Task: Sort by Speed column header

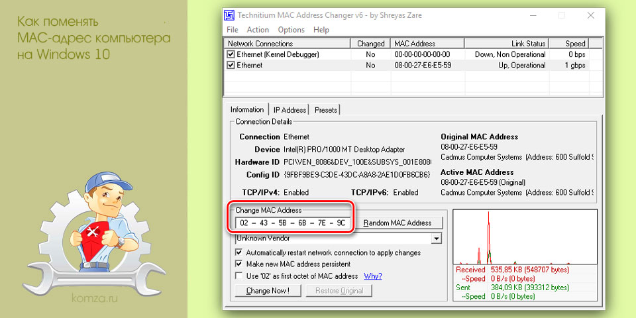Action: pos(568,44)
